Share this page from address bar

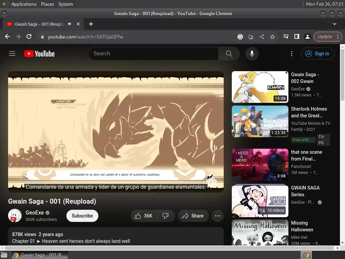[x=261, y=37]
